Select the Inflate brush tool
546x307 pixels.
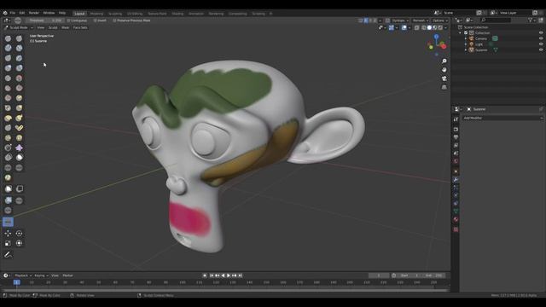pyautogui.click(x=8, y=68)
